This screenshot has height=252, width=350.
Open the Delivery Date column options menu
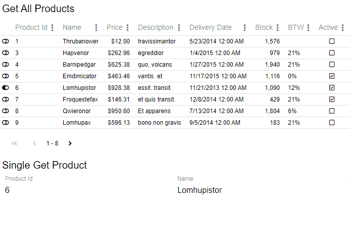pos(245,28)
